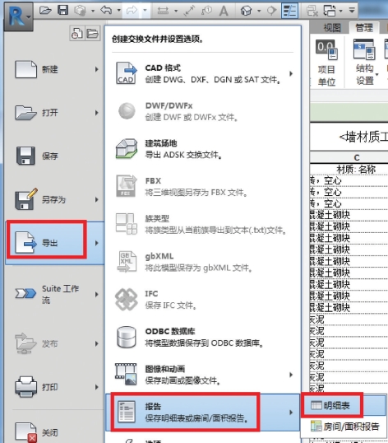
Task: Click the save floppy icon in quick access toolbar
Action: point(62,11)
